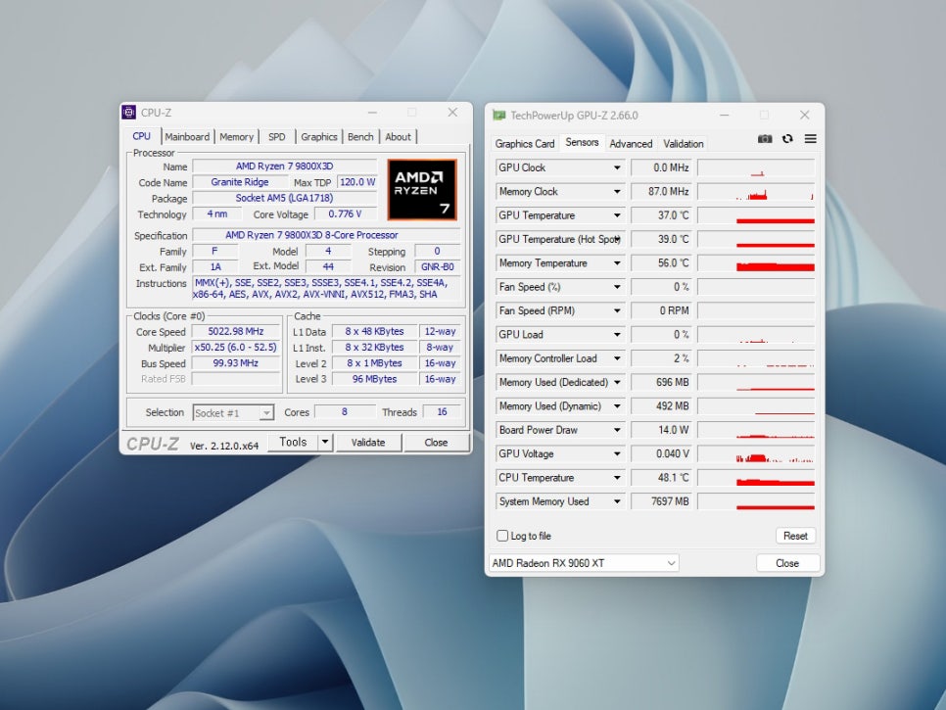Close the GPU-Z window with X
Screen dimensions: 946x710
point(804,115)
